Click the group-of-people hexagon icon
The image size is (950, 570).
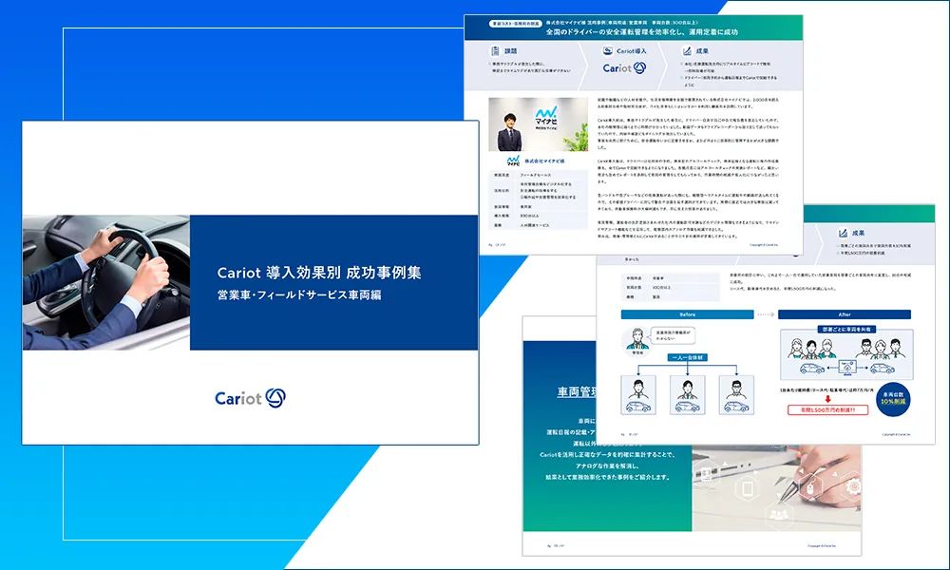(x=779, y=516)
